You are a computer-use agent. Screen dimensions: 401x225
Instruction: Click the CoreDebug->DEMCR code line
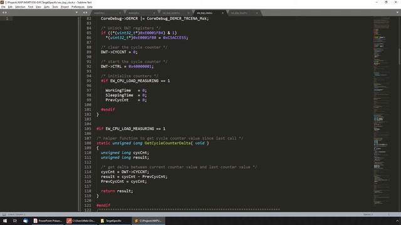tap(155, 18)
